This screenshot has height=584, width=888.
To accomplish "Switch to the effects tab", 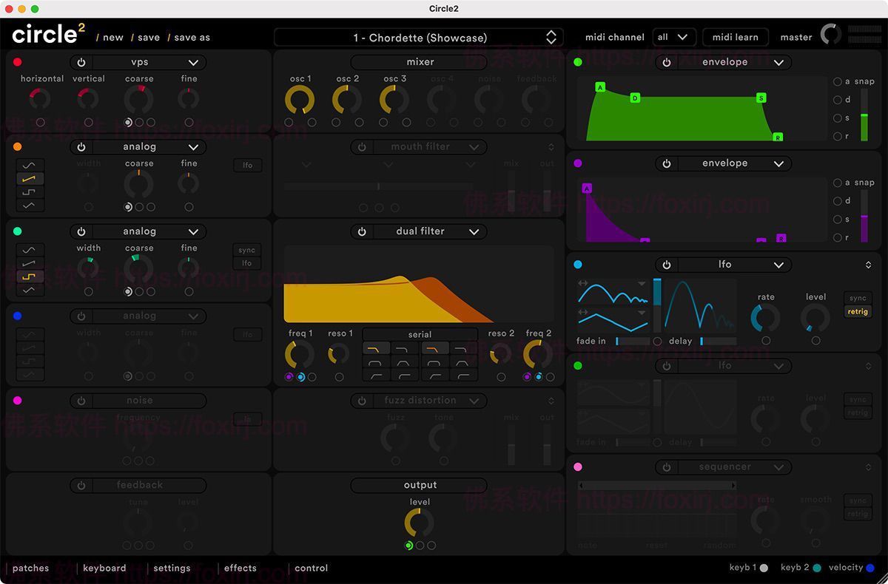I will [240, 568].
